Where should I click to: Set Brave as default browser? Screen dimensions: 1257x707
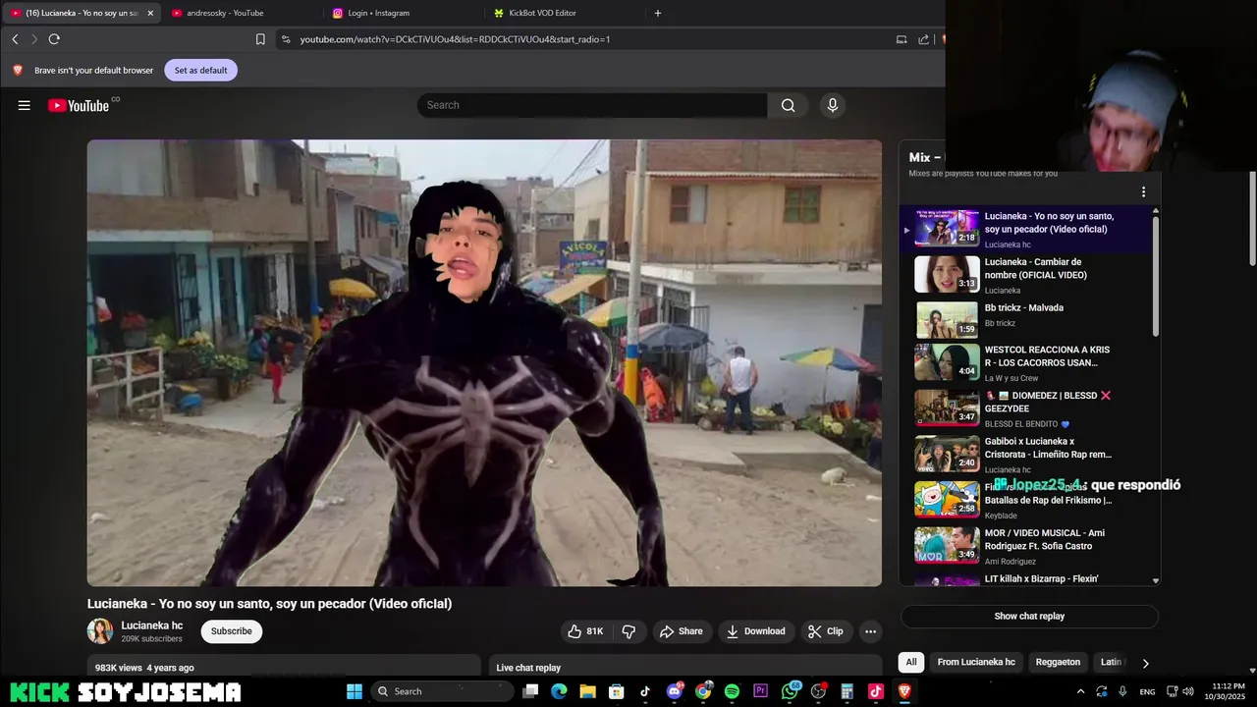coord(200,71)
